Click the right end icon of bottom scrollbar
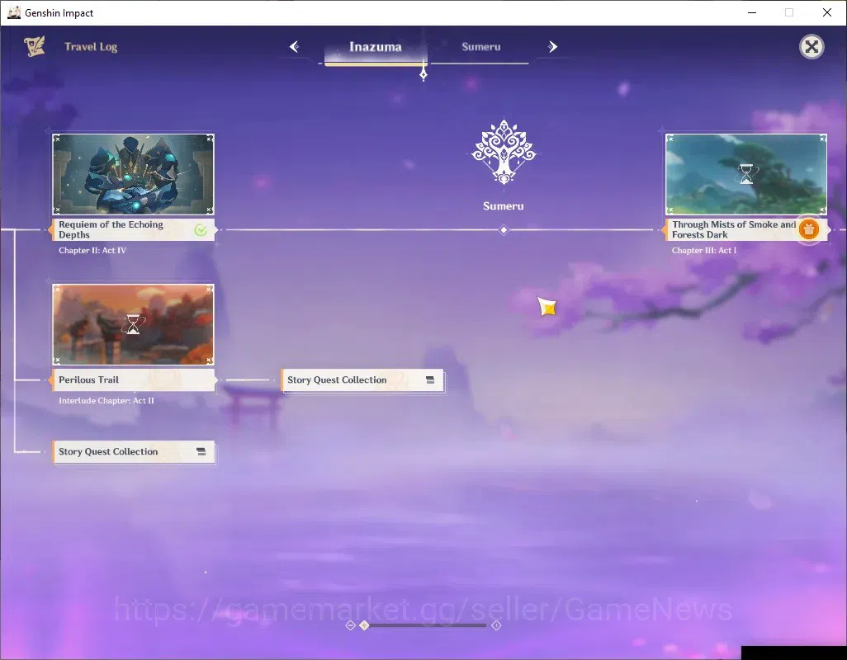This screenshot has height=660, width=847. [x=496, y=625]
